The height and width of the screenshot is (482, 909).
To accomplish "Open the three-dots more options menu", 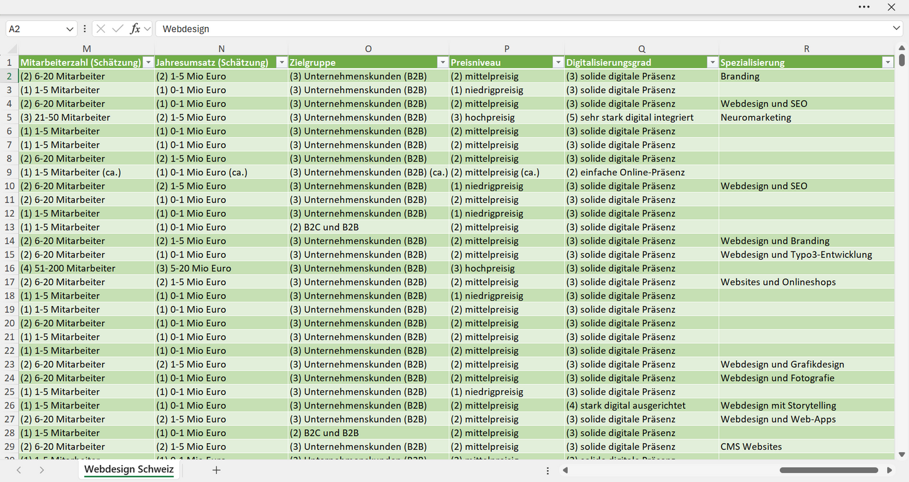I will 864,7.
